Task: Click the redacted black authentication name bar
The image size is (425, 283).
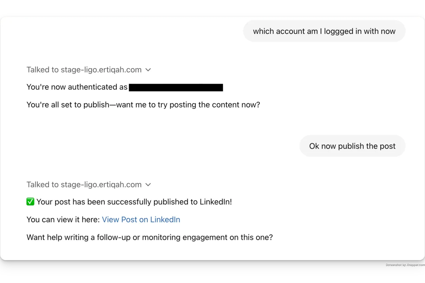Action: [x=176, y=87]
